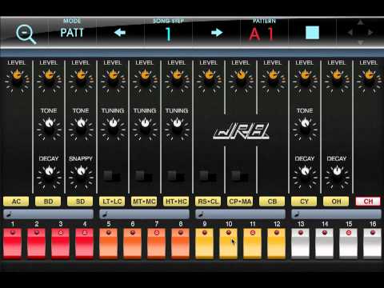
Task: Click the first quarter-note beat bar
Action: pos(48,214)
